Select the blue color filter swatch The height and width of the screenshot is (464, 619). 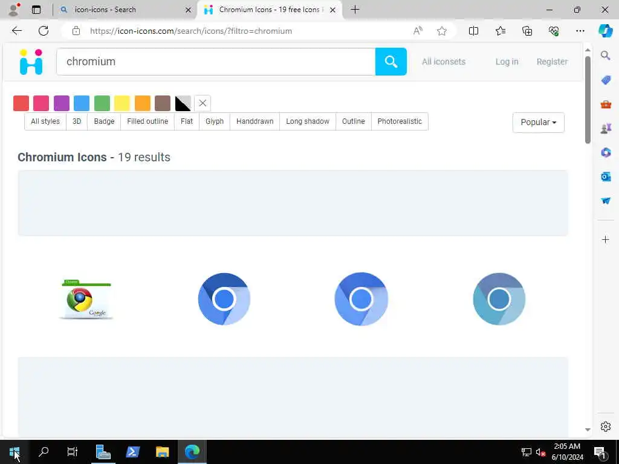82,103
